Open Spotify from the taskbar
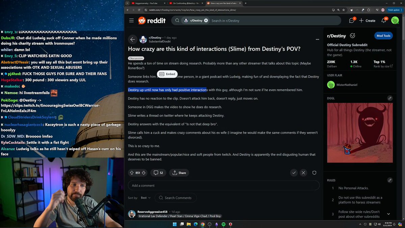Image resolution: width=405 pixels, height=228 pixels. pos(223,224)
